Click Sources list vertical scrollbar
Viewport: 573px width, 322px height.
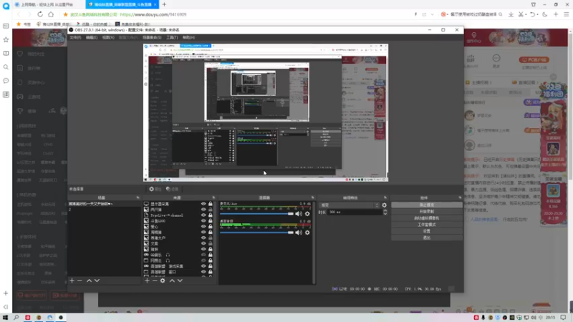215,239
